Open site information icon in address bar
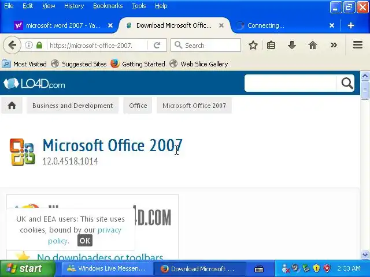Viewport: 370px width, 277px height. coord(29,45)
